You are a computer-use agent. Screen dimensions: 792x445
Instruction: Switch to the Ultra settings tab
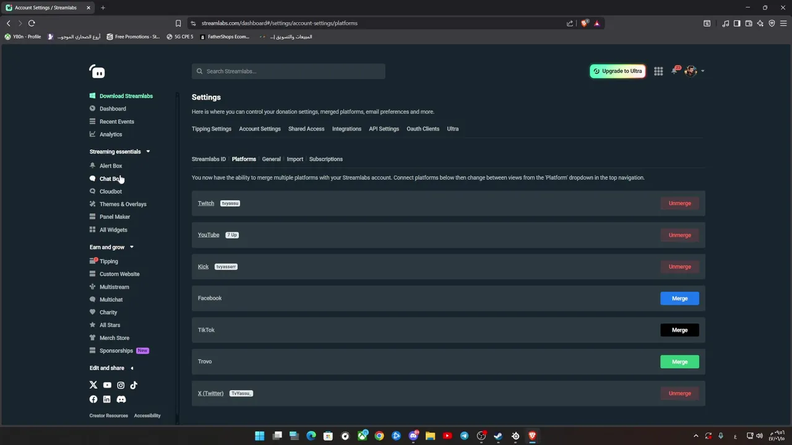point(453,129)
